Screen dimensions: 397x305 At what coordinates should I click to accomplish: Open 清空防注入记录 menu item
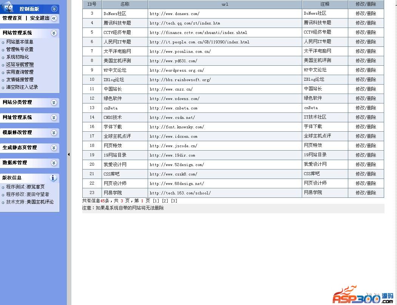point(22,87)
